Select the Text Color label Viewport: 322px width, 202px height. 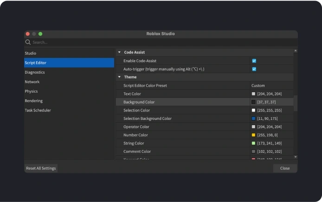(132, 94)
